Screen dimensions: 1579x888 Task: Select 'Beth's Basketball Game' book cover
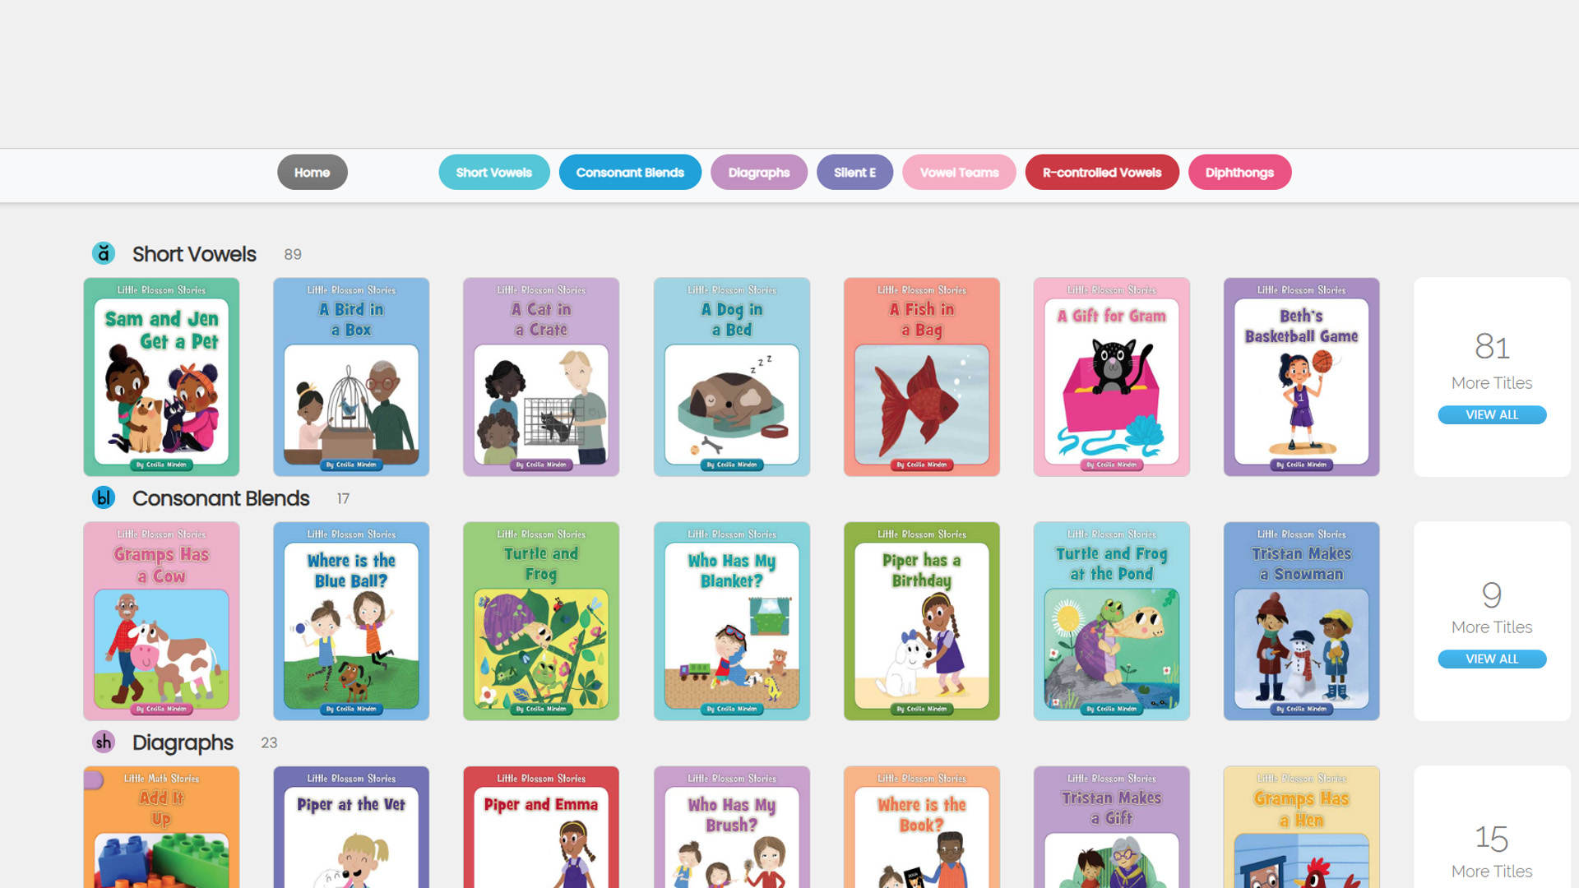1302,377
